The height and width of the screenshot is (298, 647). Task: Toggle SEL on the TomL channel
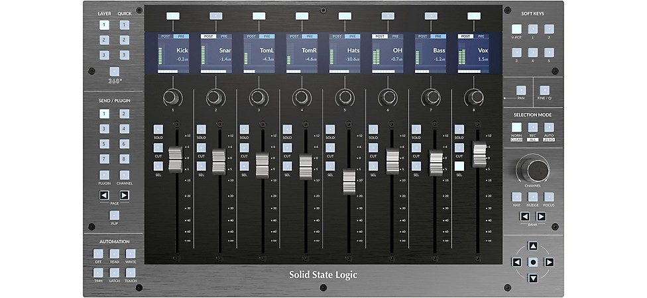(x=244, y=166)
